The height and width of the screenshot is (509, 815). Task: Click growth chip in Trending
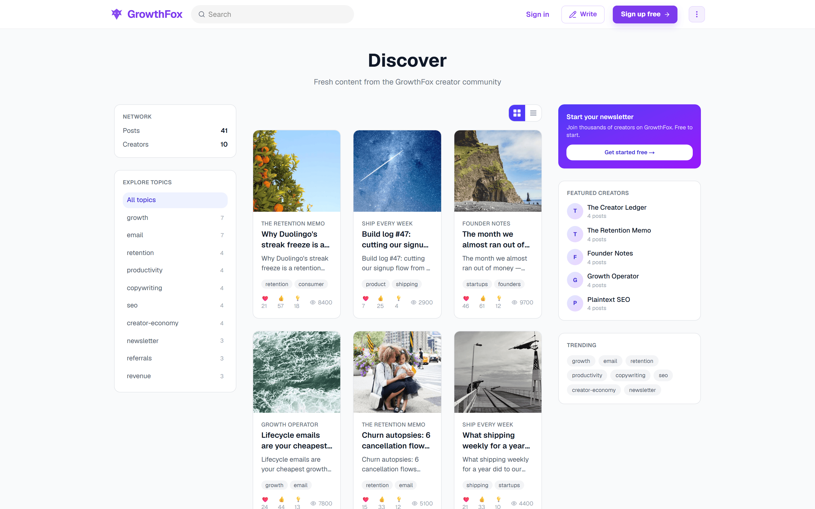pyautogui.click(x=581, y=361)
